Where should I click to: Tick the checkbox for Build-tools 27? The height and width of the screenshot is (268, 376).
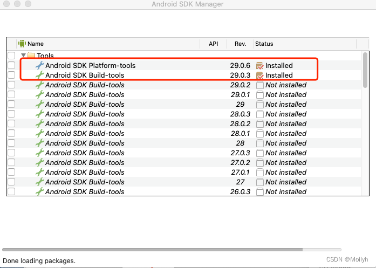[11, 182]
